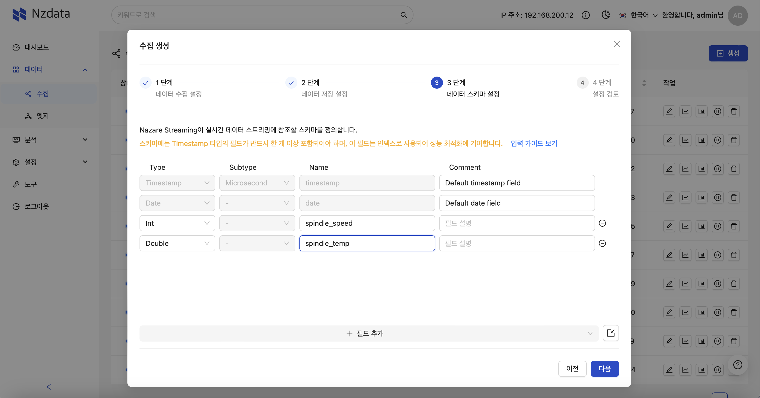
Task: Click the comment field for spindle_speed
Action: (x=517, y=223)
